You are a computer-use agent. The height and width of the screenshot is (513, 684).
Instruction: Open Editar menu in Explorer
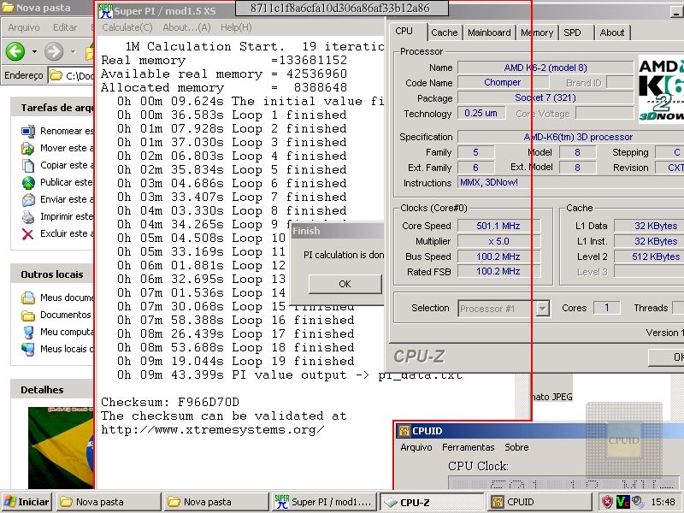point(65,27)
